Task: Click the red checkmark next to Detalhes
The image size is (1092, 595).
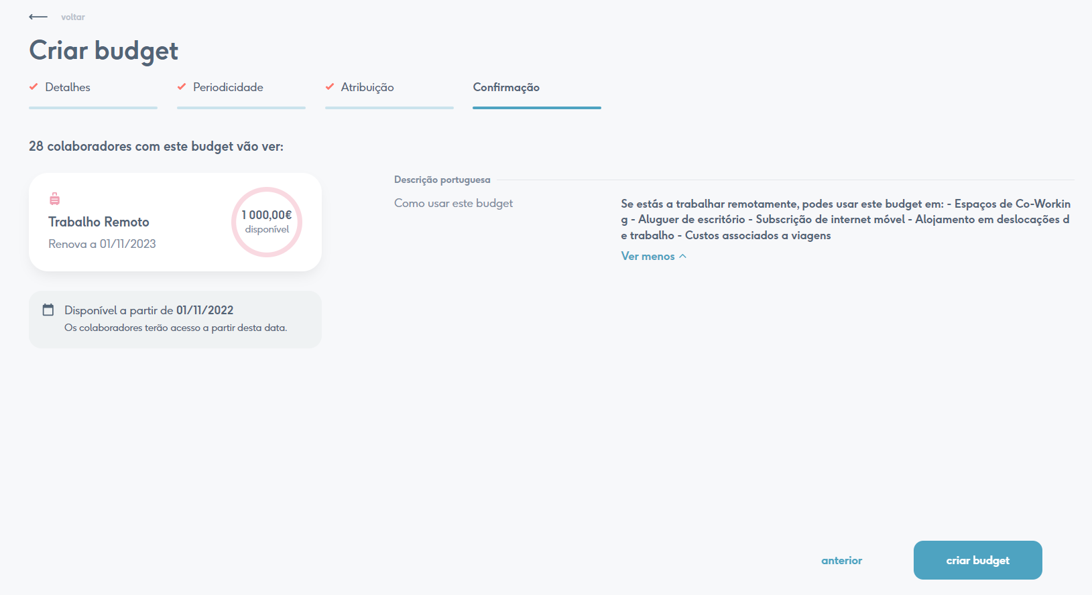Action: coord(34,86)
